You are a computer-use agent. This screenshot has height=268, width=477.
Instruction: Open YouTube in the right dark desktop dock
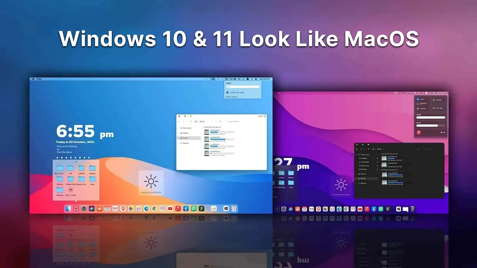pyautogui.click(x=360, y=209)
